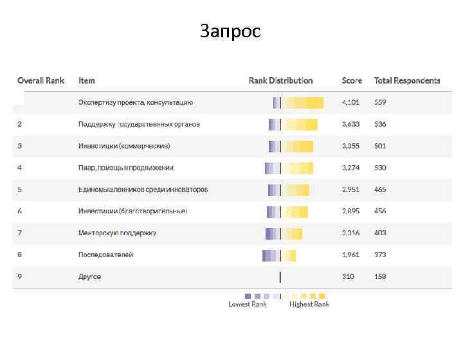463x347 pixels.
Task: Click the distribution bar for 'Инвестиции (коммерческие)'
Action: [x=291, y=146]
